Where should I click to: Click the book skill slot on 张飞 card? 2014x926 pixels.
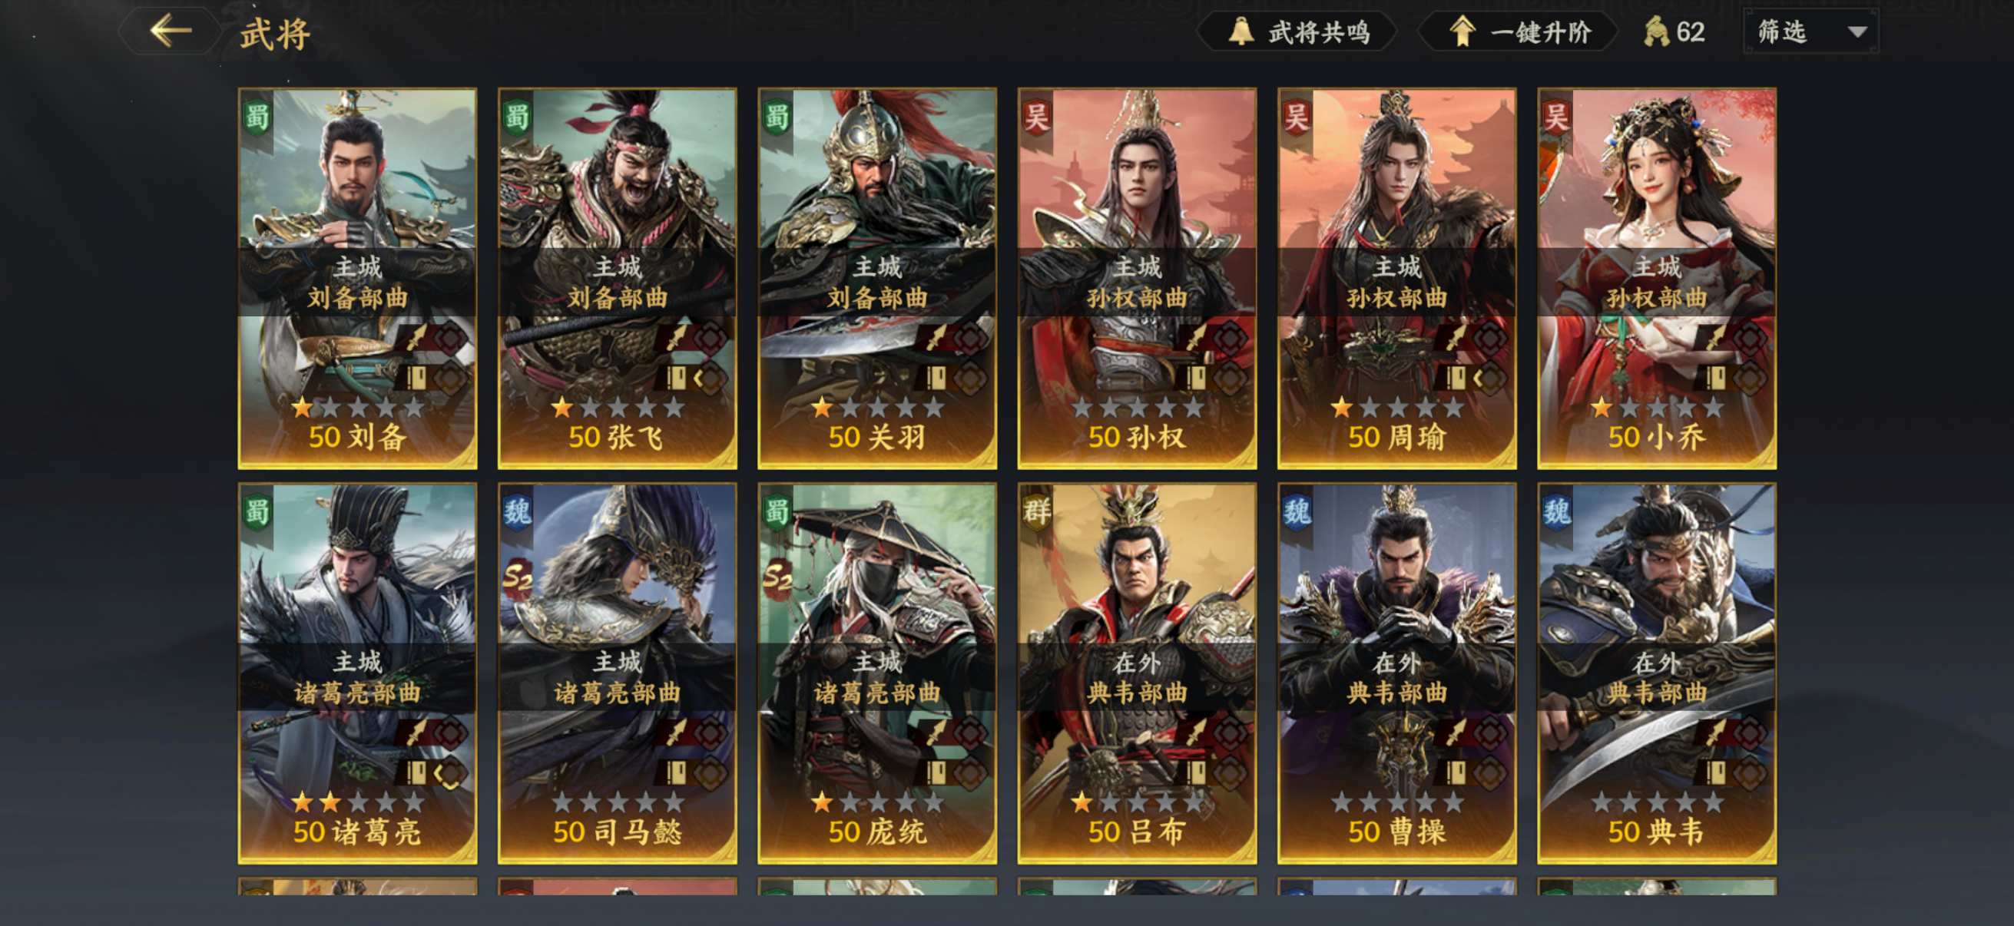pyautogui.click(x=674, y=379)
